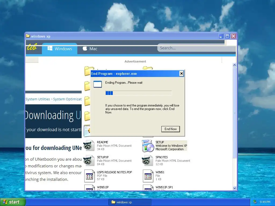Click the Advertisement label
This screenshot has height=206, width=275.
[x=135, y=61]
